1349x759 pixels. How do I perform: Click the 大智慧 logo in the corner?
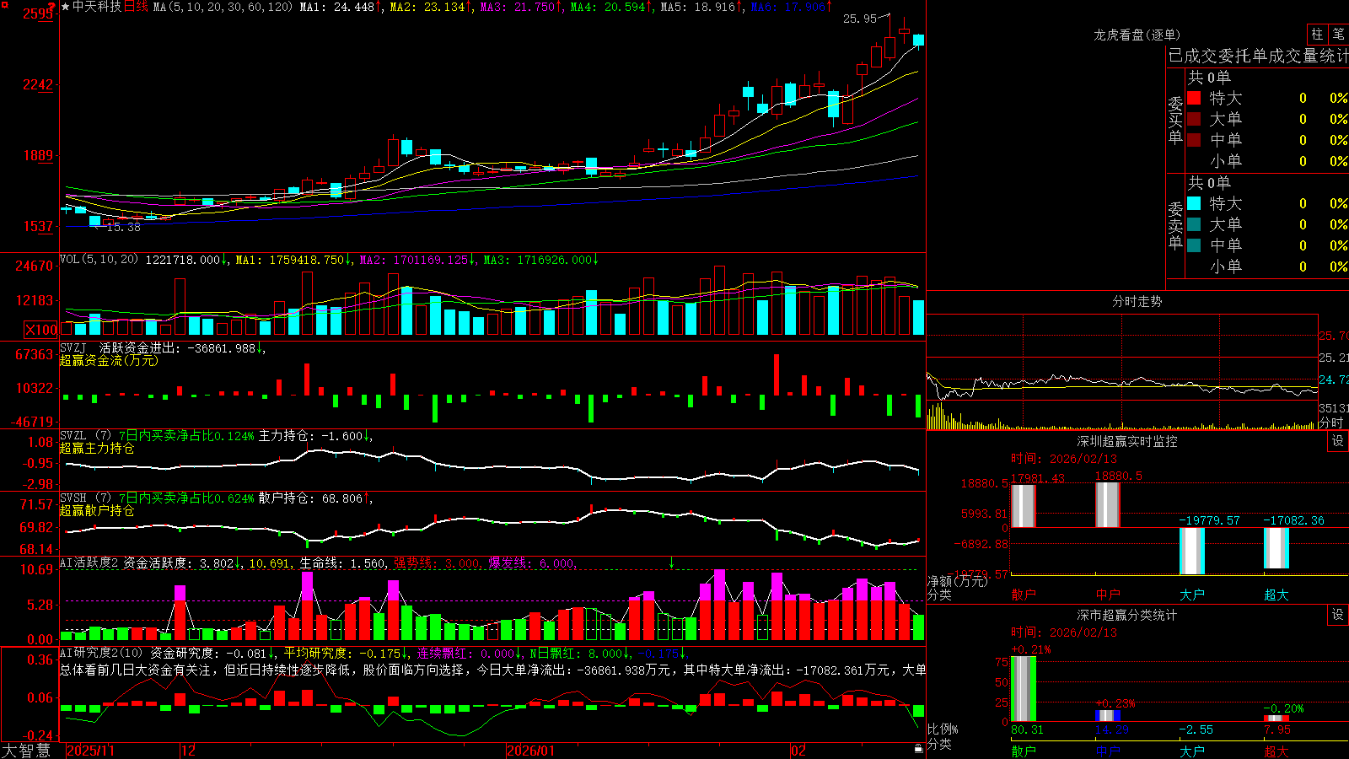pos(26,750)
